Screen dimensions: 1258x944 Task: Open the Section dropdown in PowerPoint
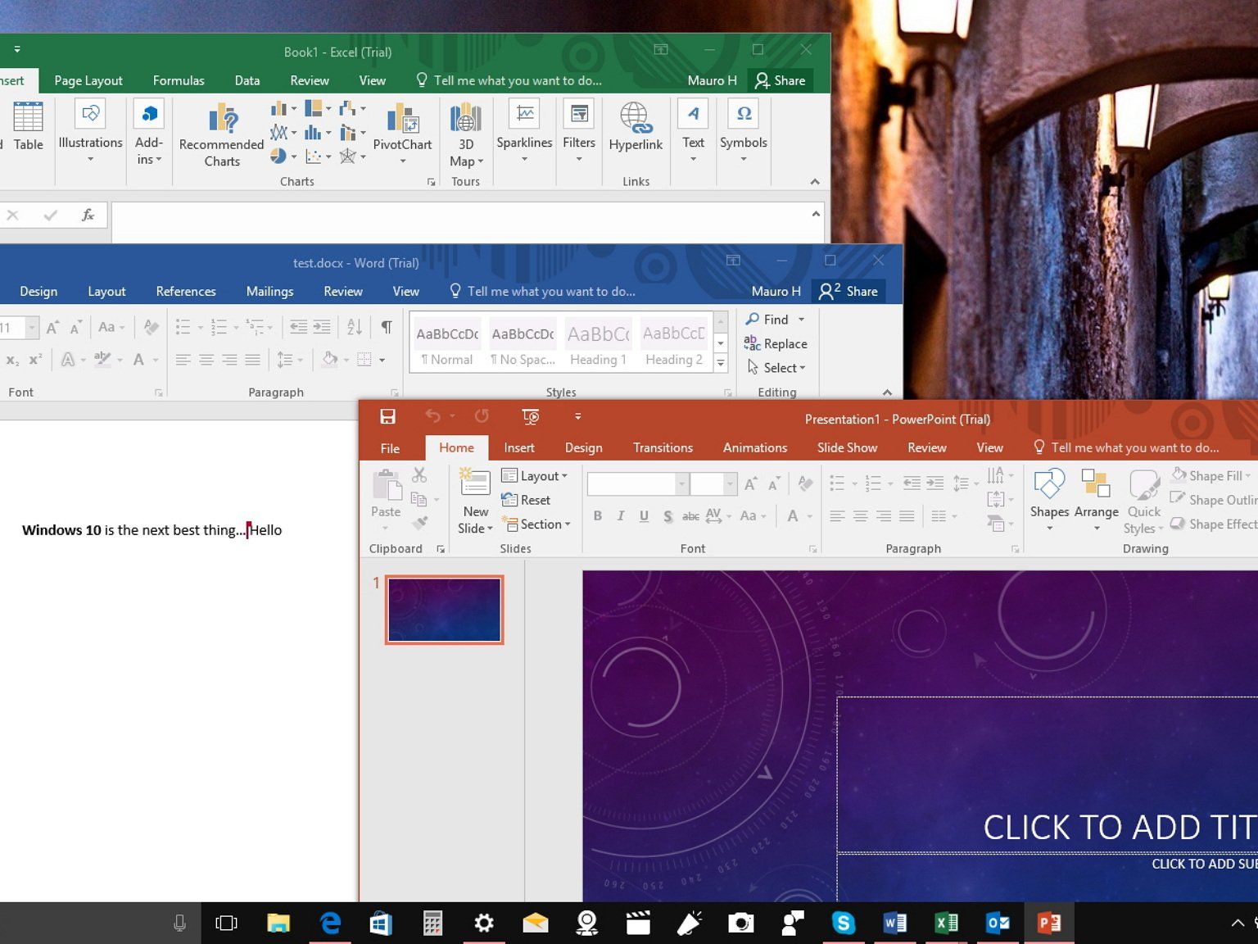pos(536,524)
